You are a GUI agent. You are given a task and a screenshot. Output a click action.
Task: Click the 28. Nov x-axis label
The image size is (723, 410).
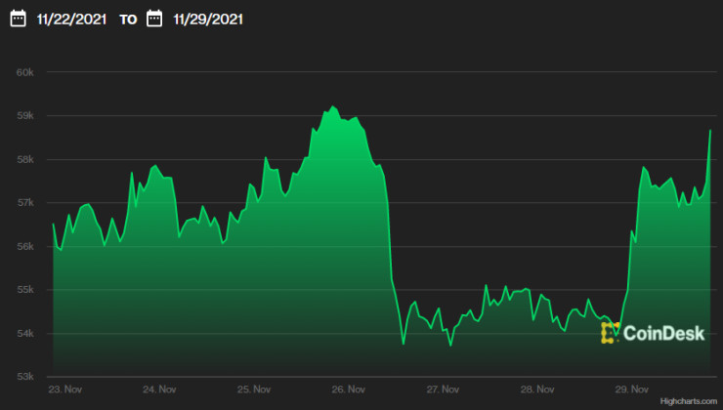tap(538, 388)
